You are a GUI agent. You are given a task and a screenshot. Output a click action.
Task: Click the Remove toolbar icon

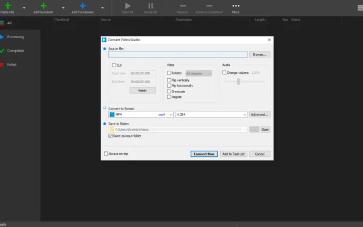click(183, 6)
